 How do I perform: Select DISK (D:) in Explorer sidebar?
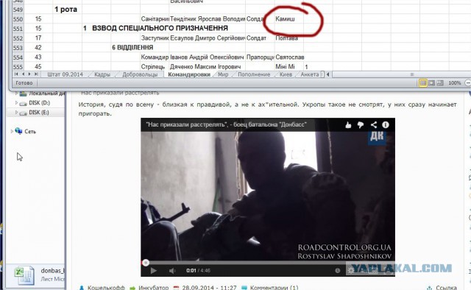click(x=39, y=103)
